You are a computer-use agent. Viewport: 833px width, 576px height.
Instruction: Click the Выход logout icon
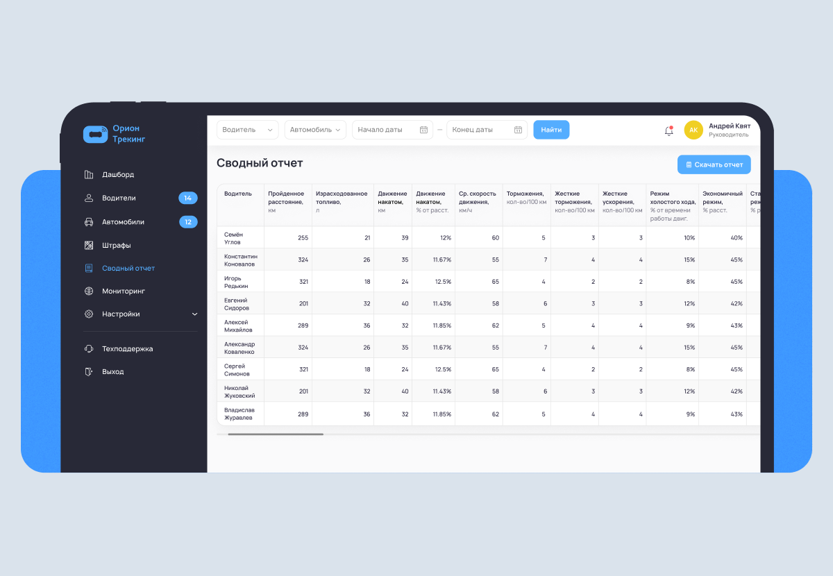(x=89, y=372)
